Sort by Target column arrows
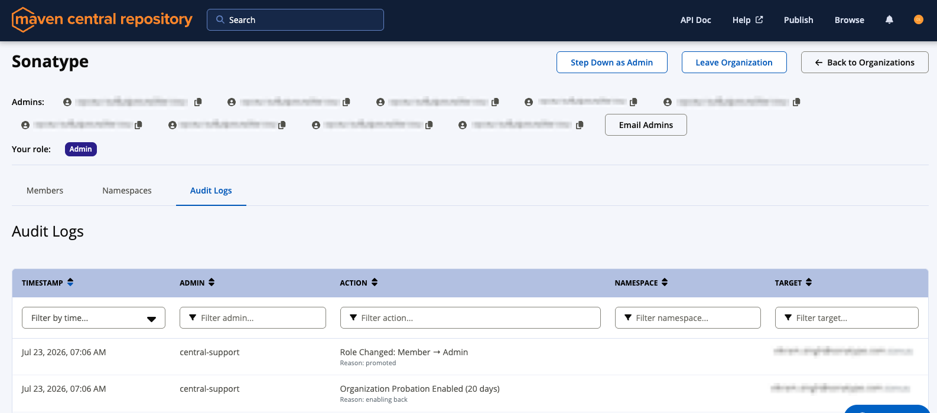This screenshot has height=413, width=937. [x=809, y=283]
